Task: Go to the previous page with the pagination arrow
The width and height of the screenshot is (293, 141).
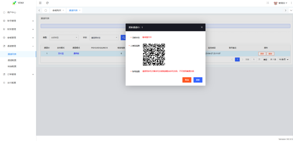Action: 232,60
